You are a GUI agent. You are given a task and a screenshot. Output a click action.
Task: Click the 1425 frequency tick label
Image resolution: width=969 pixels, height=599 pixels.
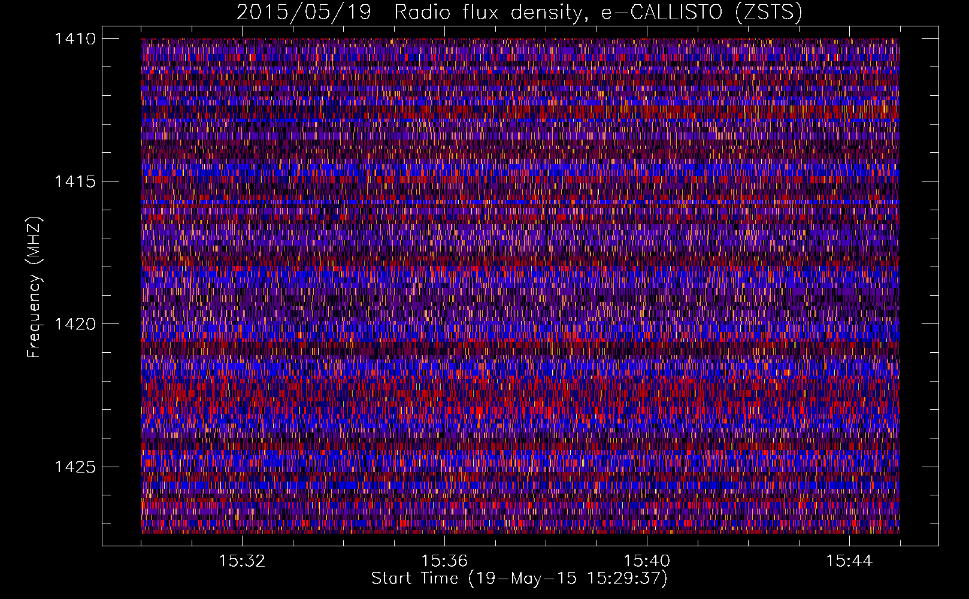75,467
